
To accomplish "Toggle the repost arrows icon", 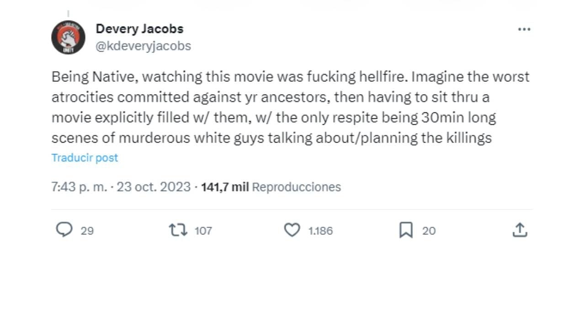I will [178, 230].
